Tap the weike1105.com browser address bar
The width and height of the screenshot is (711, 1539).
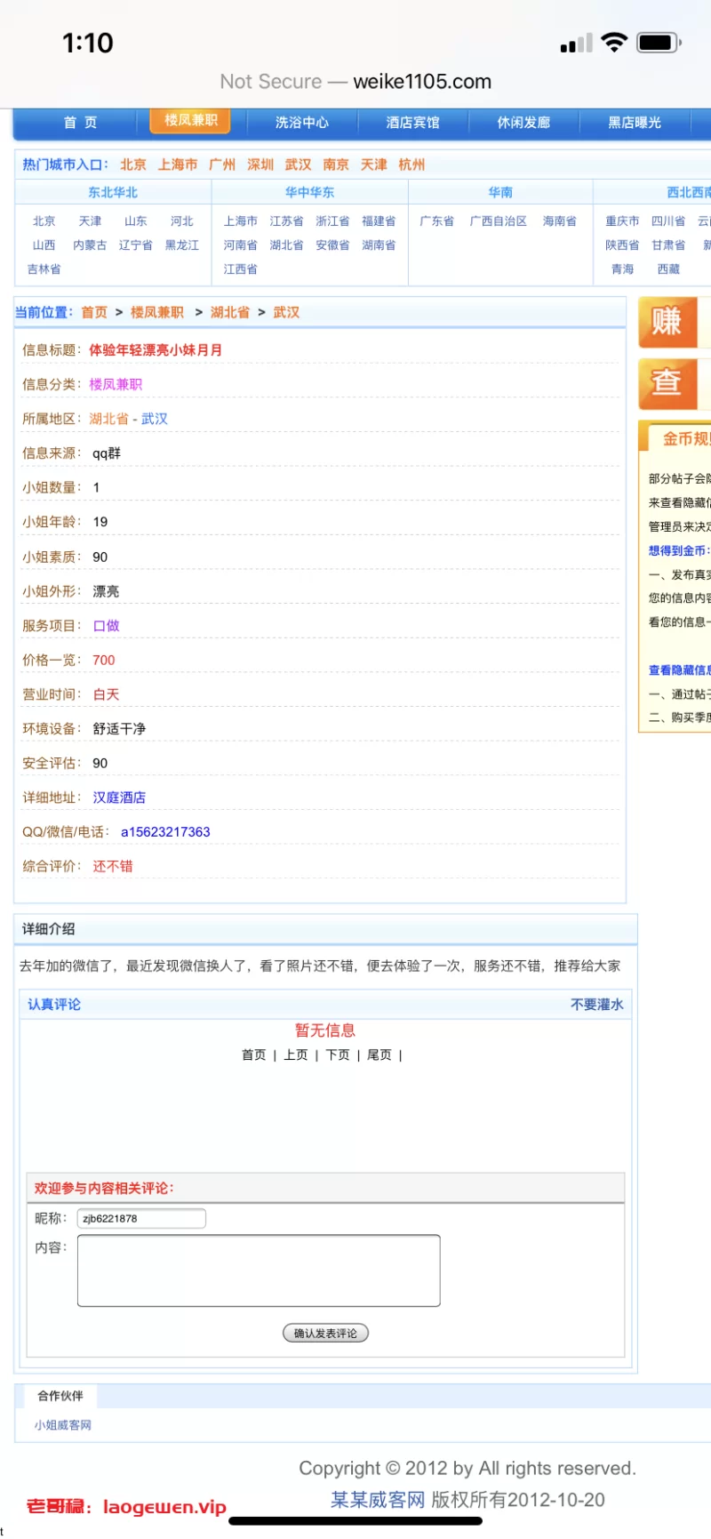click(355, 82)
